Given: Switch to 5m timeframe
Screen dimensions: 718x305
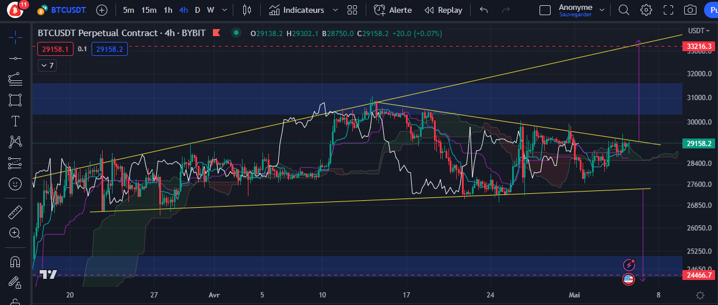Looking at the screenshot, I should tap(128, 10).
